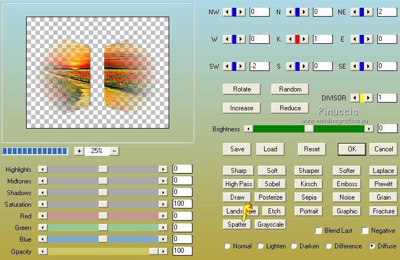This screenshot has width=400, height=260.
Task: Click the Brightness slider left arrow
Action: click(x=249, y=129)
